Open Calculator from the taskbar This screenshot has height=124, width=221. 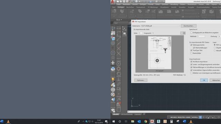tap(171, 121)
